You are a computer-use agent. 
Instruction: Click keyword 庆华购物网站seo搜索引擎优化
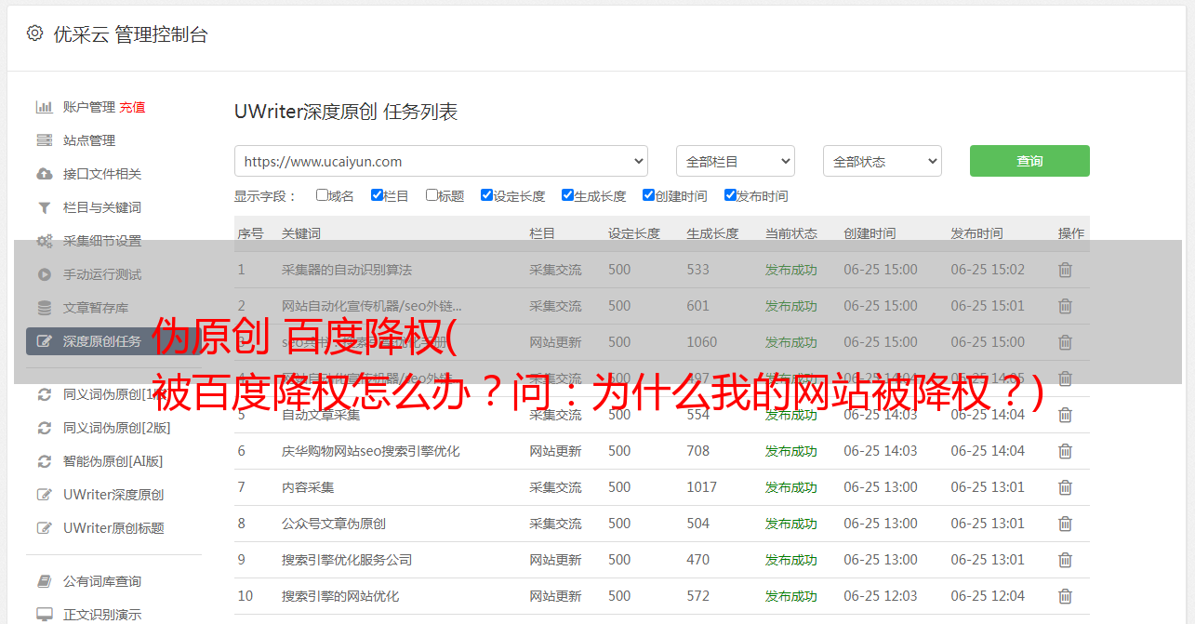tap(371, 451)
